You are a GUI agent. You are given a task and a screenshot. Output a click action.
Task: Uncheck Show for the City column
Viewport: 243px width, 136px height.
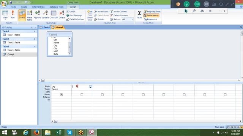point(62,94)
